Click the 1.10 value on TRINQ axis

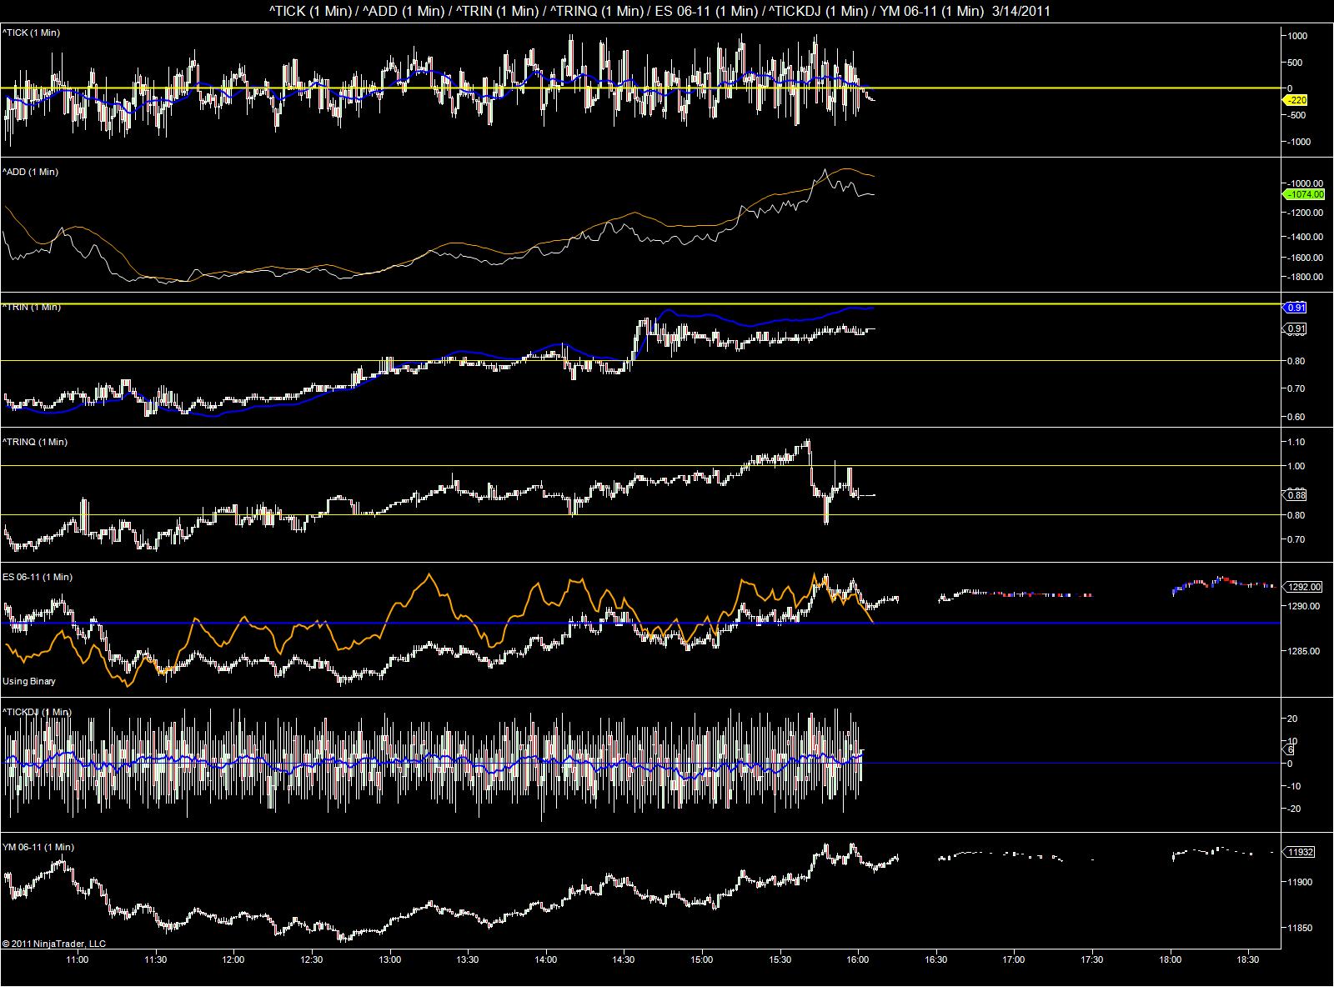(1297, 442)
